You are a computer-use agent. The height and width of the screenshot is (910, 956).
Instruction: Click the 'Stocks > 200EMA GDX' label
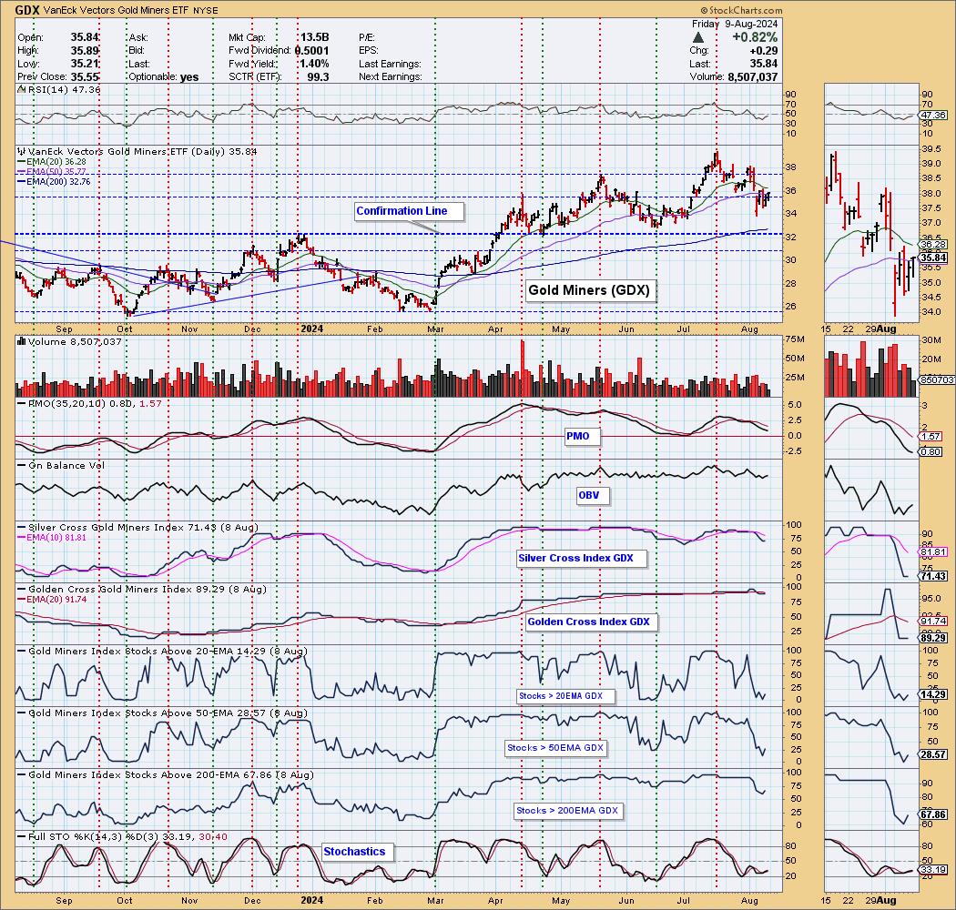[567, 810]
